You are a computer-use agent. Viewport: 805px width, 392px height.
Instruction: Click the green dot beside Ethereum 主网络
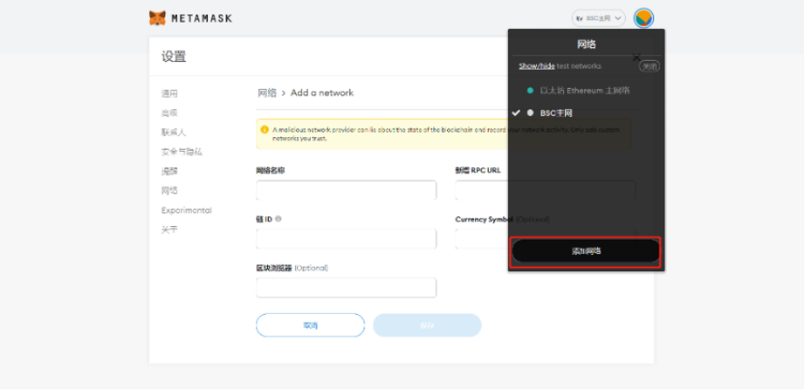[x=531, y=91]
